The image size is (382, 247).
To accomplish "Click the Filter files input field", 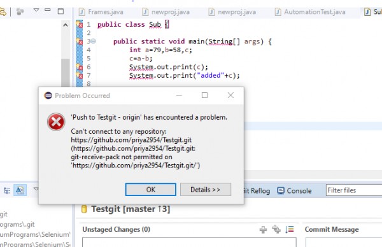I will (x=354, y=190).
